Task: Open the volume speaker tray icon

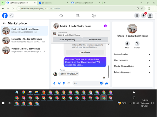Action: click(134, 103)
